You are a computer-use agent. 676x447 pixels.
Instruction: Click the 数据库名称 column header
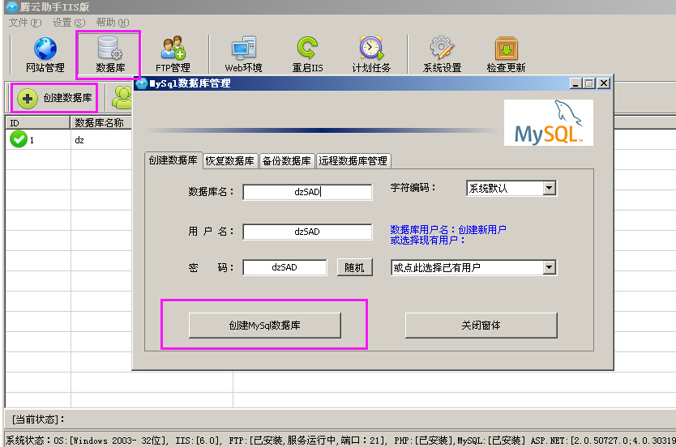(101, 123)
